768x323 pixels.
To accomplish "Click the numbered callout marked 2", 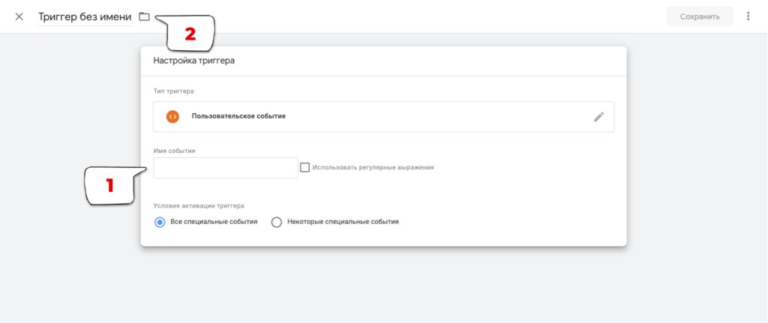I will 189,34.
